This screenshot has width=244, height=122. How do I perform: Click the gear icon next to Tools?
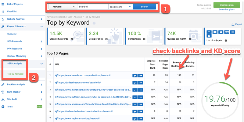3,107
